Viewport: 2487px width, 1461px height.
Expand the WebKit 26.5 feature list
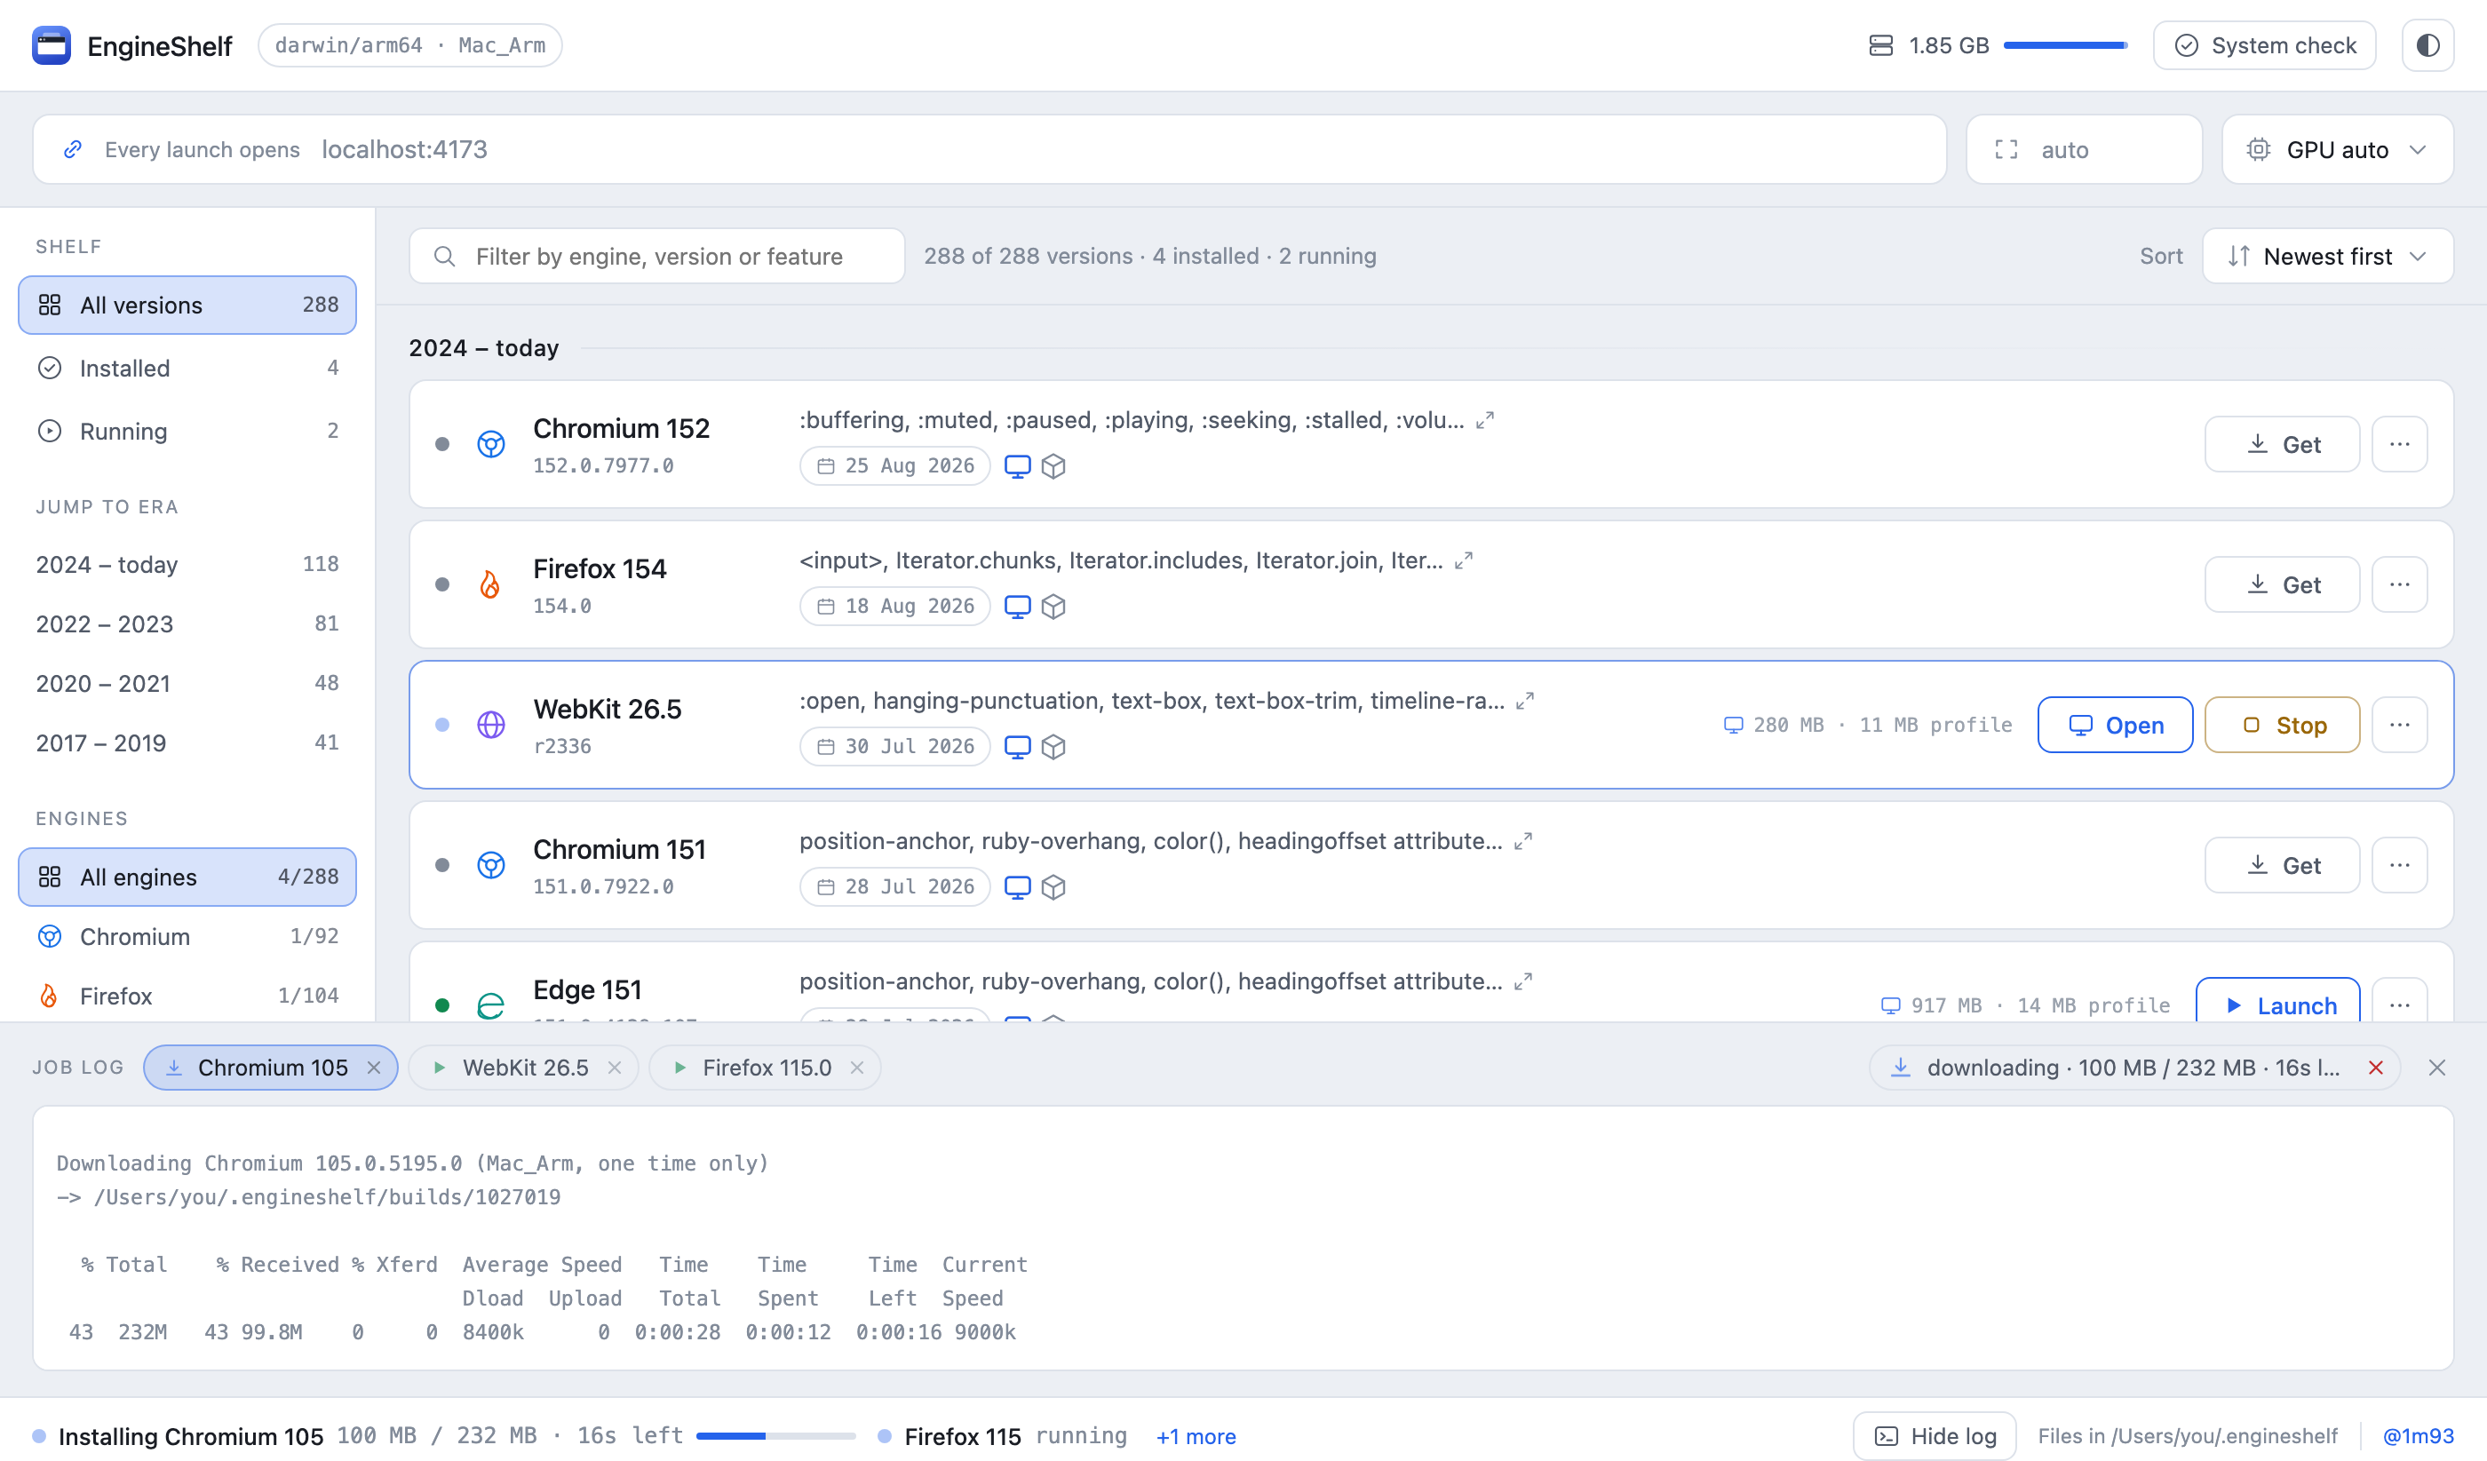(x=1525, y=701)
